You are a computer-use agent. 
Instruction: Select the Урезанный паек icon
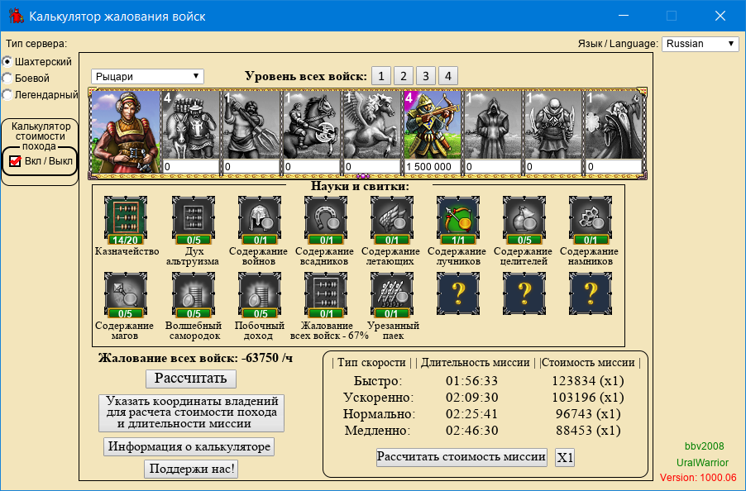coord(390,291)
